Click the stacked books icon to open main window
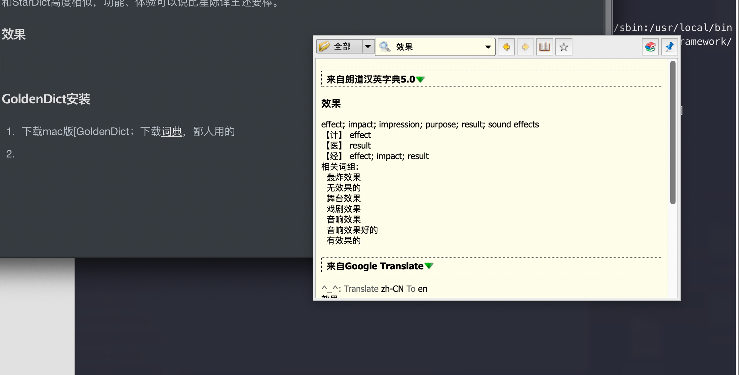 tap(650, 47)
